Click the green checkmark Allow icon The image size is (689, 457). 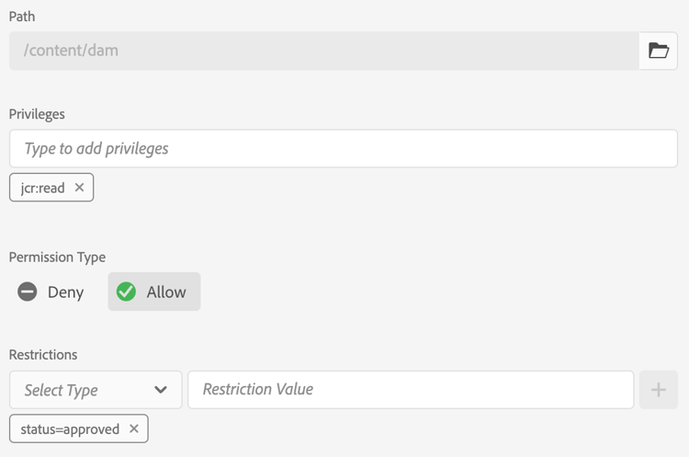coord(126,291)
